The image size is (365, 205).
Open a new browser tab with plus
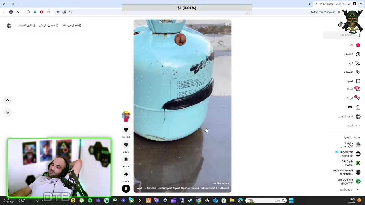[x=309, y=4]
